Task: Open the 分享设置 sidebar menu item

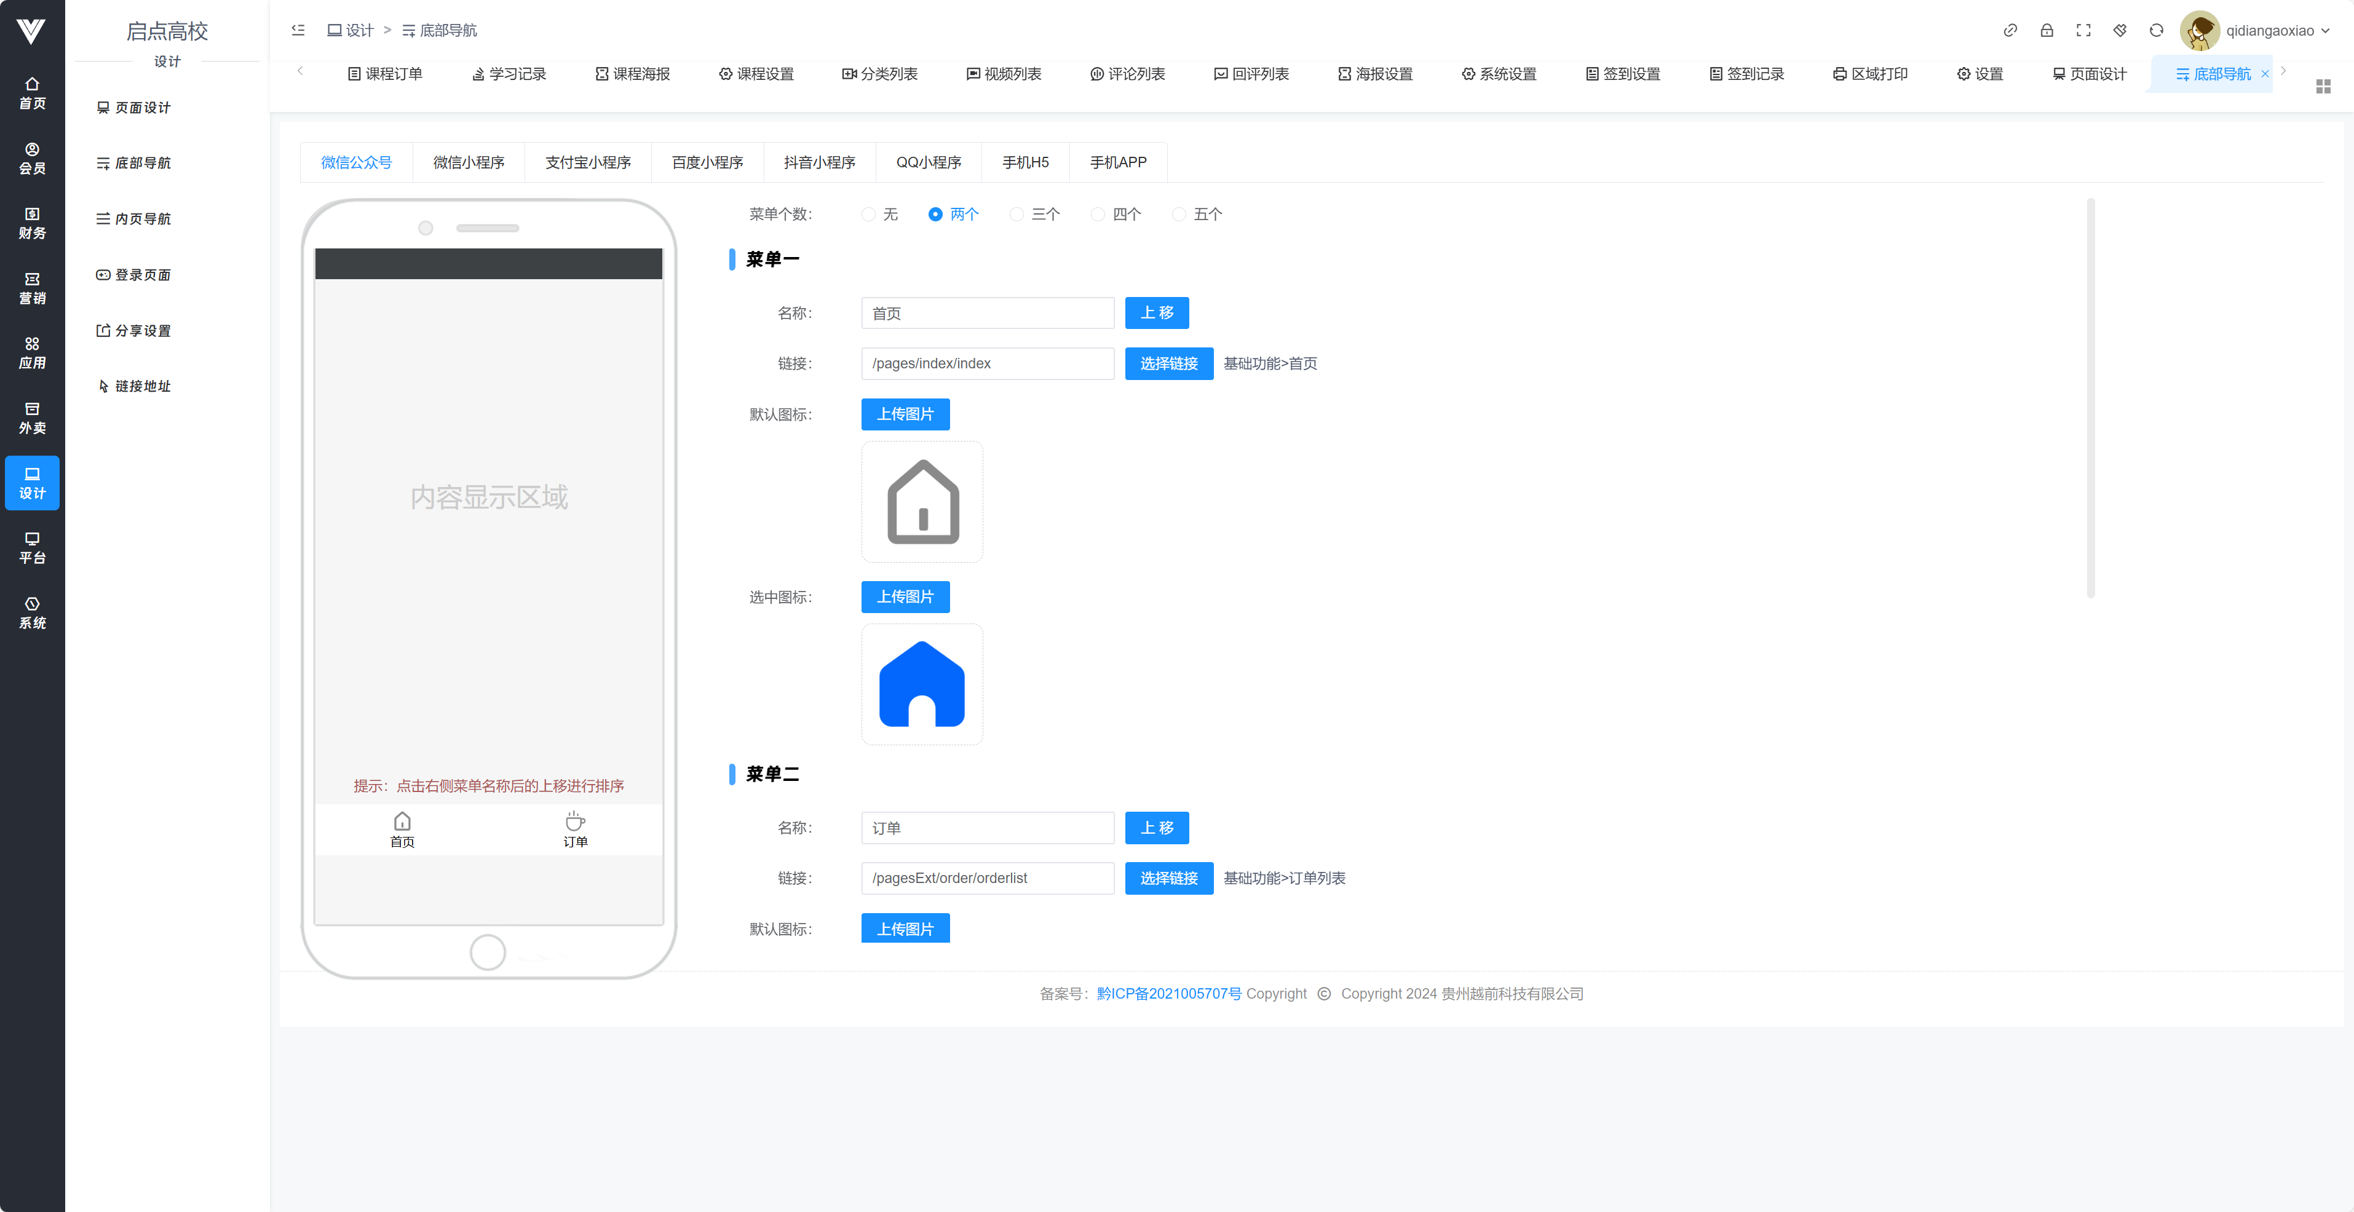Action: click(x=143, y=330)
